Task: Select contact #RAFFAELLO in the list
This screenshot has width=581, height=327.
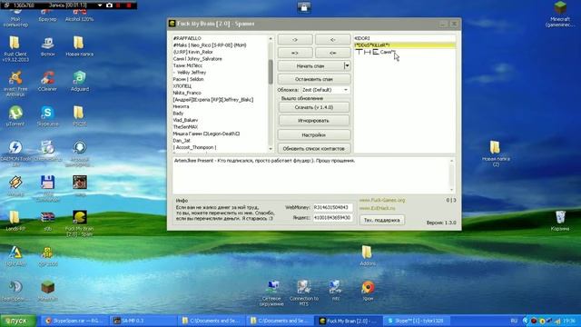Action: point(187,38)
